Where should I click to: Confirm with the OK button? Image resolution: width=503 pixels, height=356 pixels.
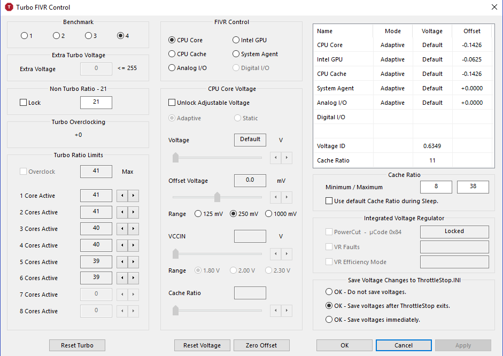345,345
